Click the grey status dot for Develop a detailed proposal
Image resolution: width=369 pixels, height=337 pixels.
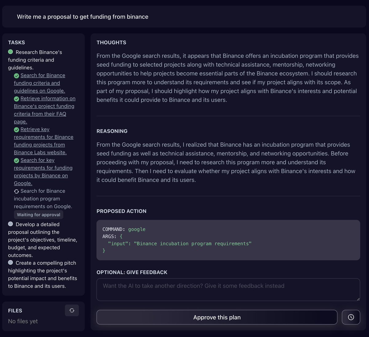tap(10, 224)
